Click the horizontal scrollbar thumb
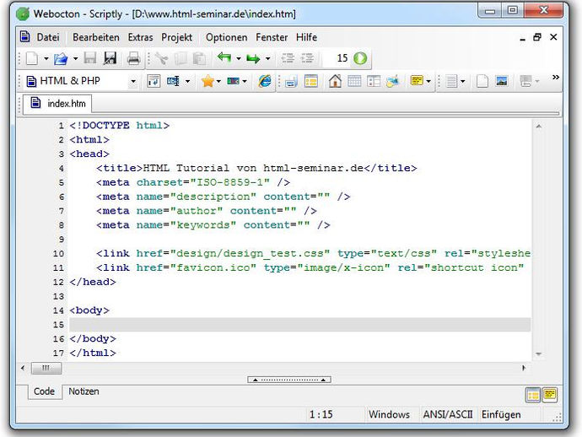Viewport: 582px width, 437px height. [46, 368]
